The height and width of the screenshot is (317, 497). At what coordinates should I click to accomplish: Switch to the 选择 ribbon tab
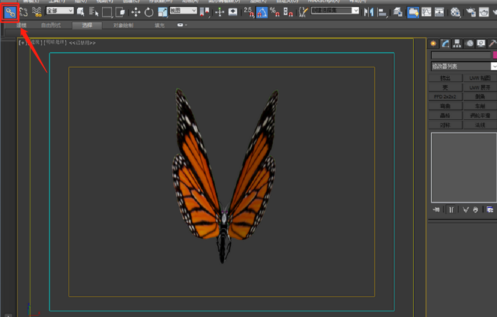coord(87,25)
